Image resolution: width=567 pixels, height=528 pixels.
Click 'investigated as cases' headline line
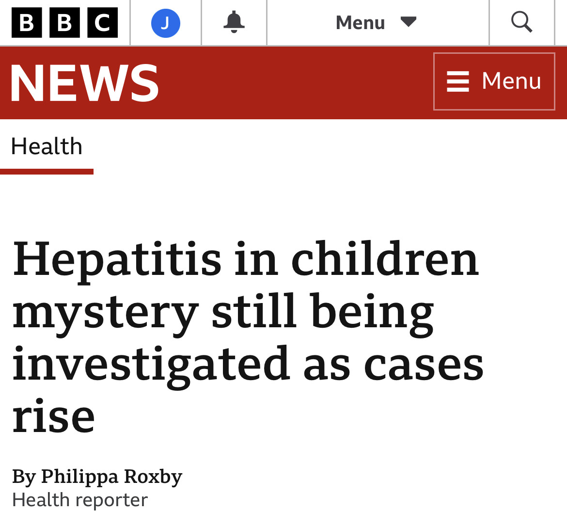248,365
